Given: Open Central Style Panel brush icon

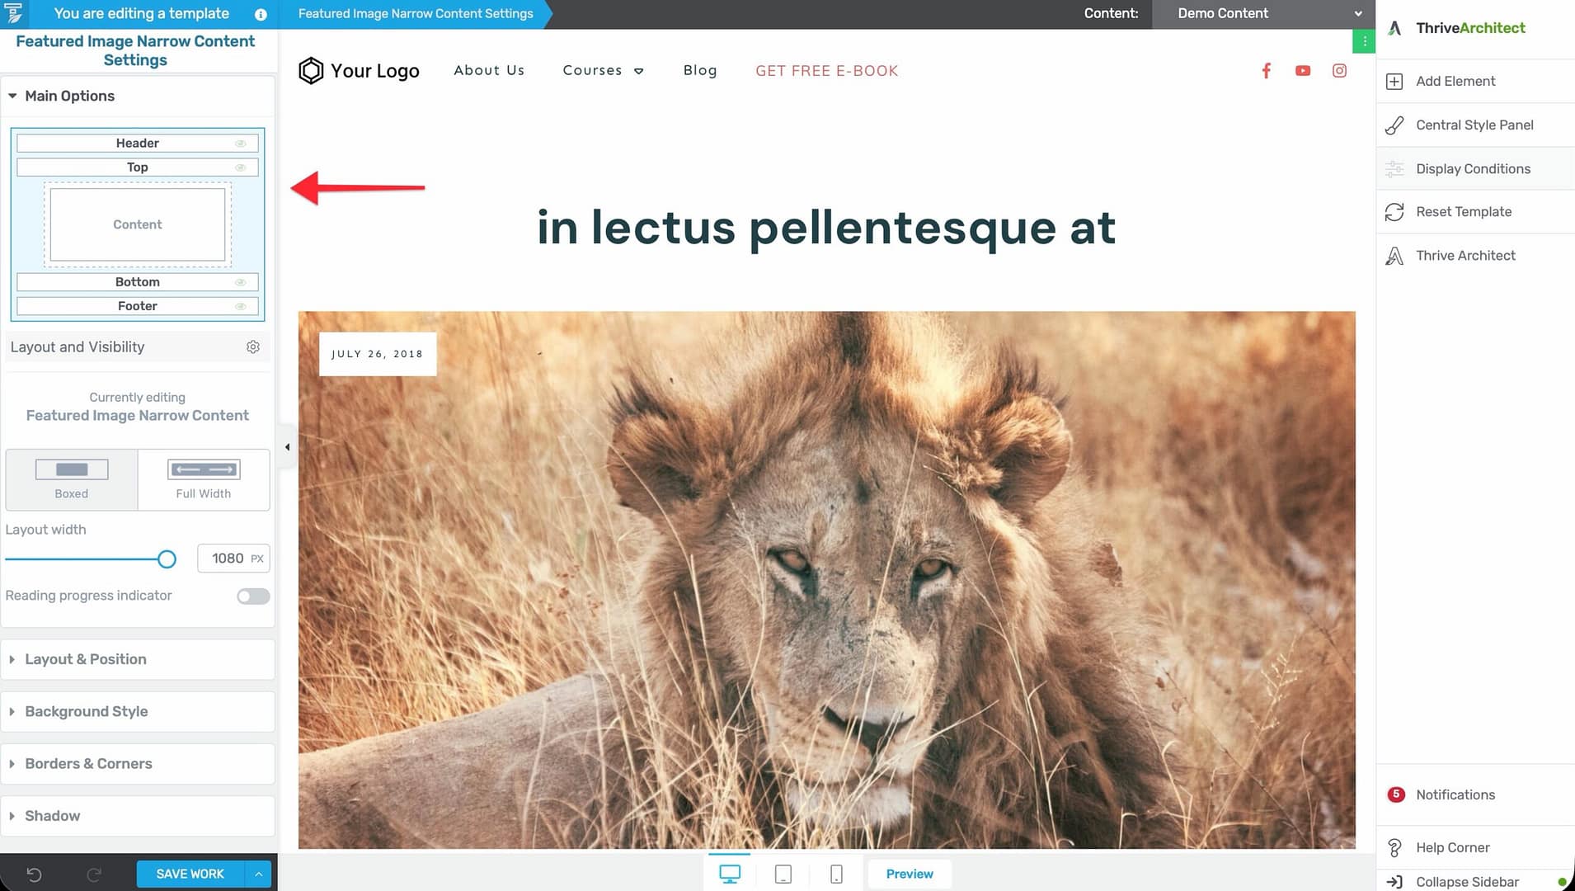Looking at the screenshot, I should click(1394, 125).
